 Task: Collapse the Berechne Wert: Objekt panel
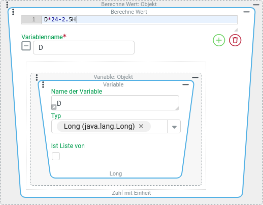point(256,5)
